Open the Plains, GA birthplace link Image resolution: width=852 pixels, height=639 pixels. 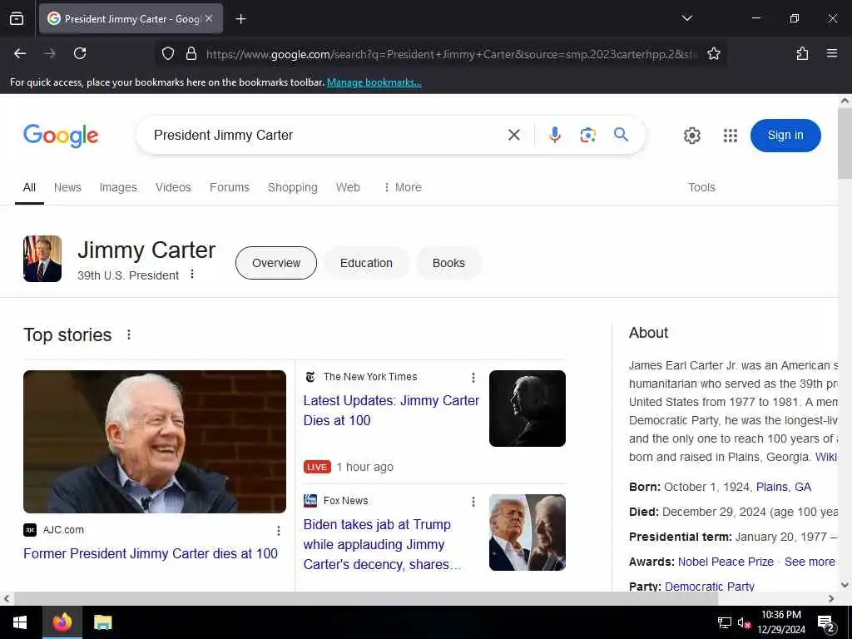pos(784,487)
